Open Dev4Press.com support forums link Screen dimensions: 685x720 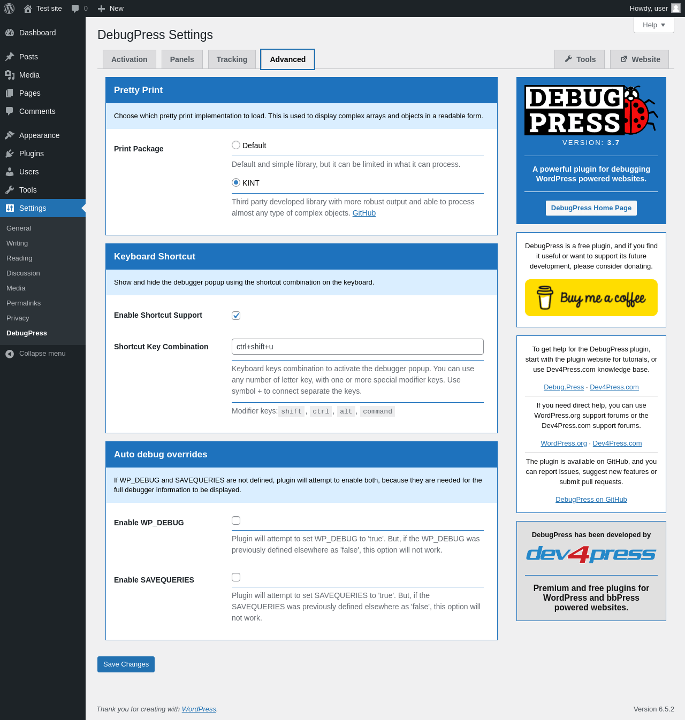point(618,443)
